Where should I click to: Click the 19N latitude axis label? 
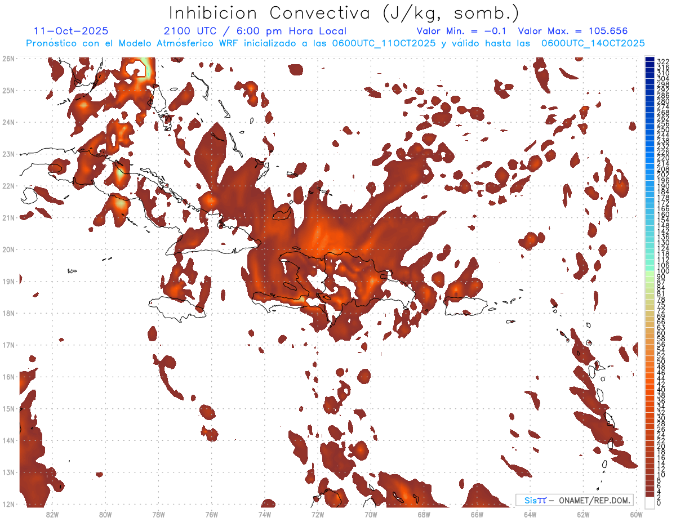pos(8,281)
